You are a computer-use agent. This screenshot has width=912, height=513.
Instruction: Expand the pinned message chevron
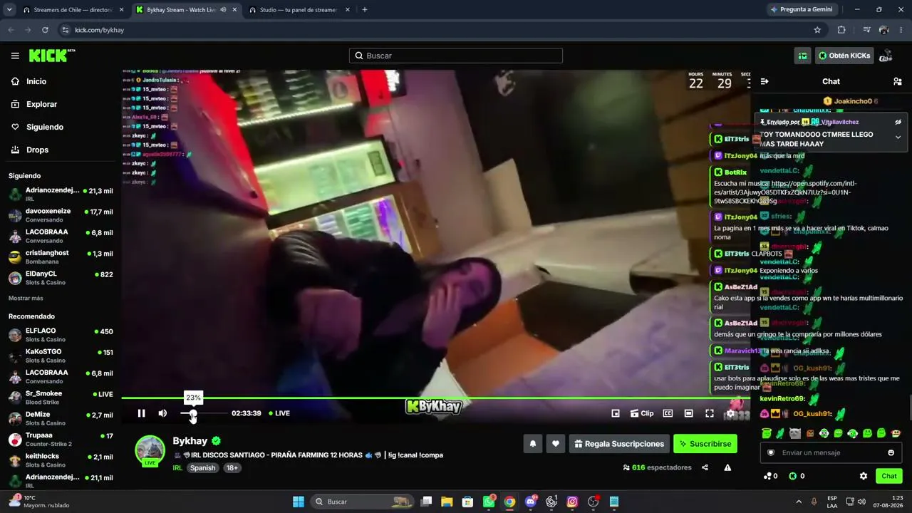[898, 137]
